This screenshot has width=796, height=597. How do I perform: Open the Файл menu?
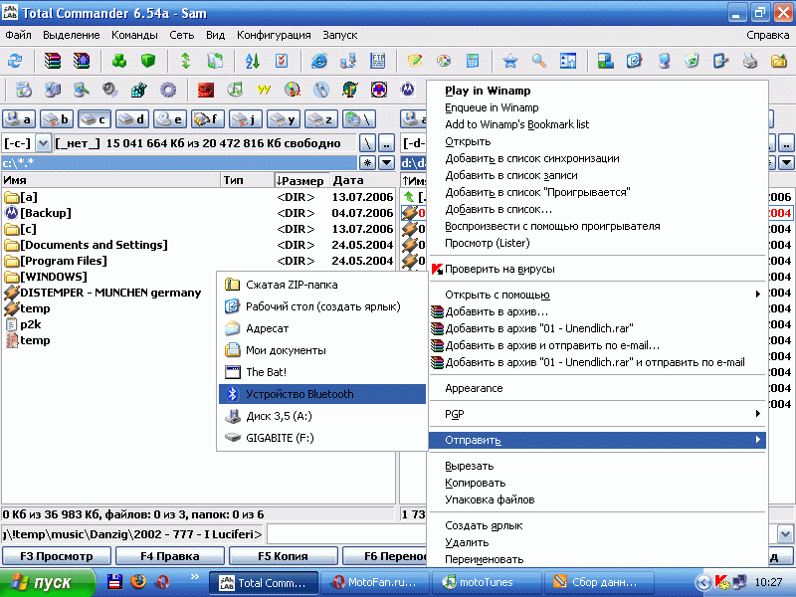[18, 35]
